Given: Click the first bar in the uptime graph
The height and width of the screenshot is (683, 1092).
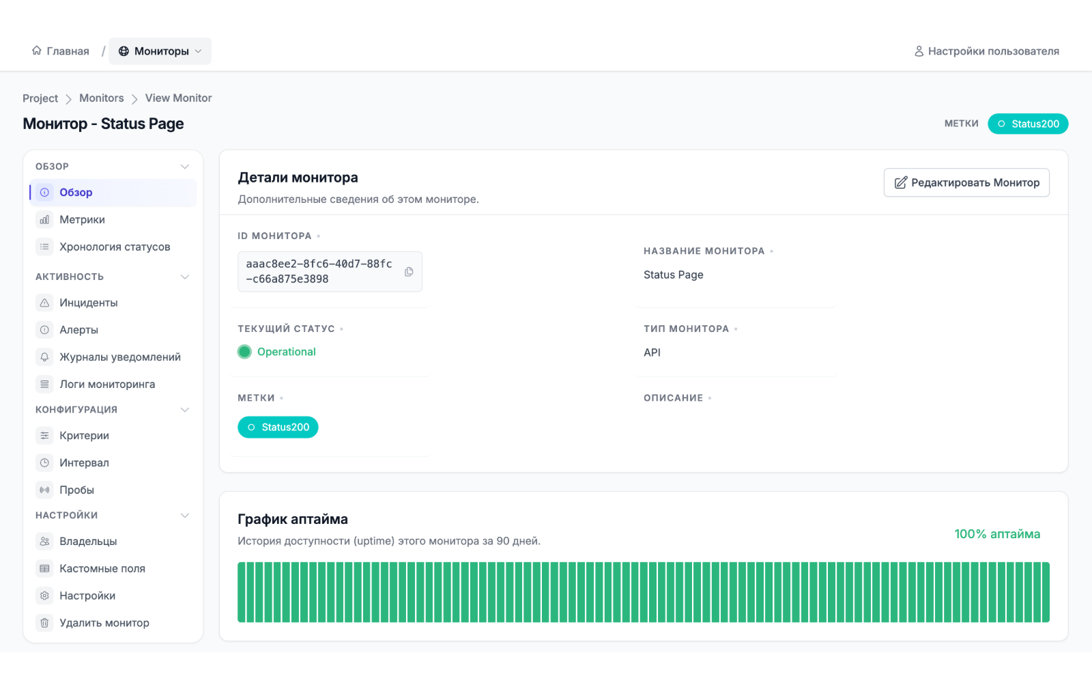Looking at the screenshot, I should click(x=241, y=592).
